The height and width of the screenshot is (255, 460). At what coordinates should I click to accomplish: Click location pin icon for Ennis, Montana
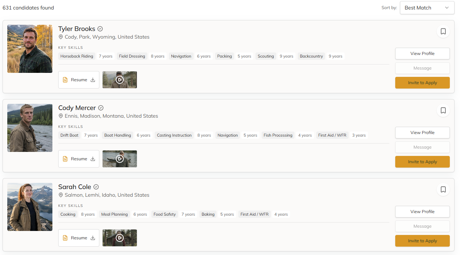(61, 116)
